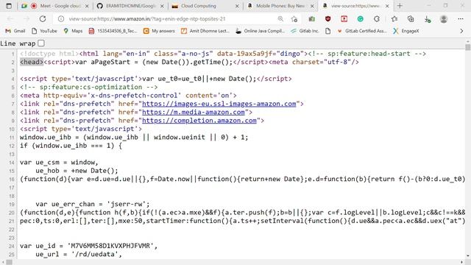The width and height of the screenshot is (471, 265).
Task: Click the text 'M7V6MM58D1KVXPHJFVMR'
Action: [111, 246]
